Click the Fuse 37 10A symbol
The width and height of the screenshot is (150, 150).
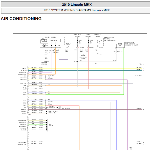coord(77,42)
